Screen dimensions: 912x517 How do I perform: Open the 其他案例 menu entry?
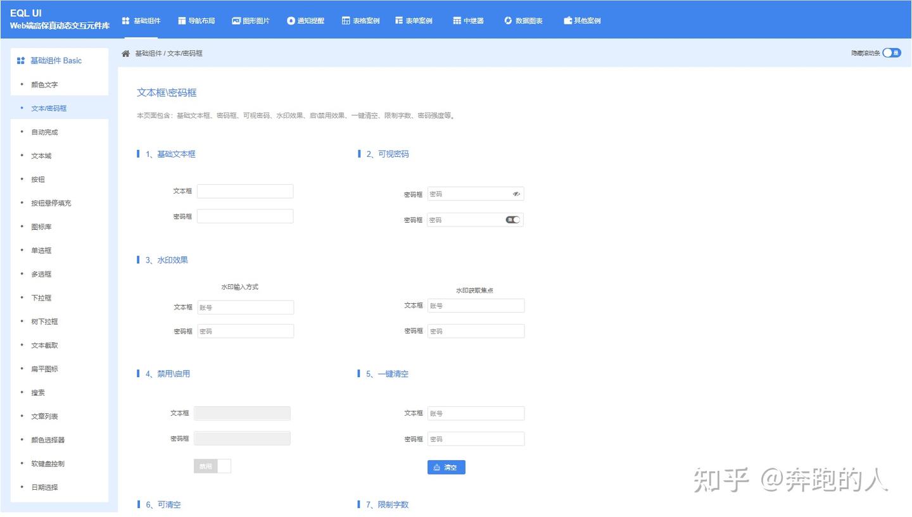click(x=581, y=20)
